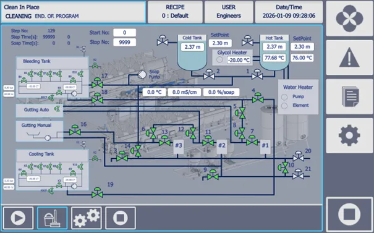Click the Gutting Auto valve

[57, 109]
